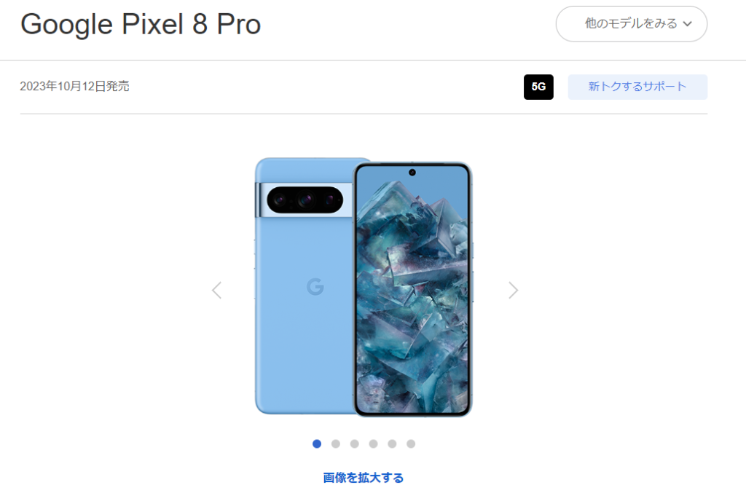746x493 pixels.
Task: Click the chevron in 他のモデルをみる button
Action: [x=688, y=24]
